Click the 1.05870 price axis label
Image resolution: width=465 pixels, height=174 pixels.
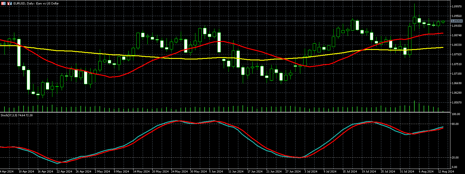pyautogui.click(x=456, y=103)
